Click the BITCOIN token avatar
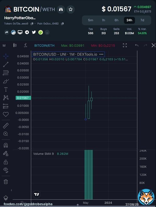The image size is (156, 207). point(8,9)
